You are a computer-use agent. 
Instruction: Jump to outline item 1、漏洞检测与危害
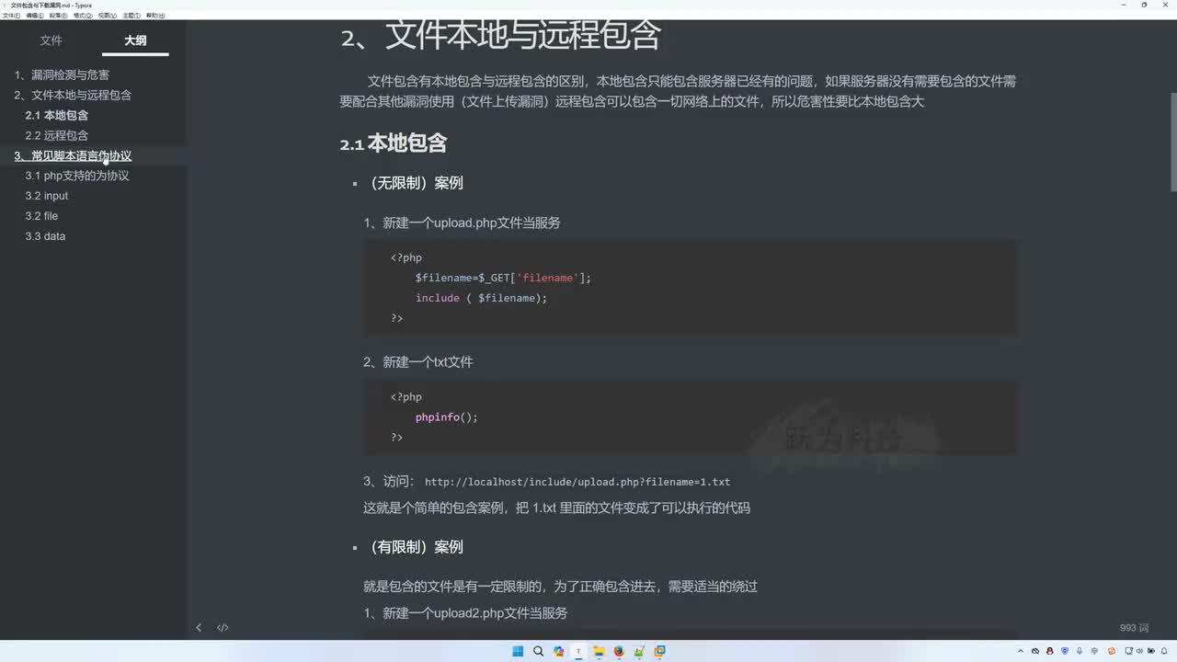point(62,75)
